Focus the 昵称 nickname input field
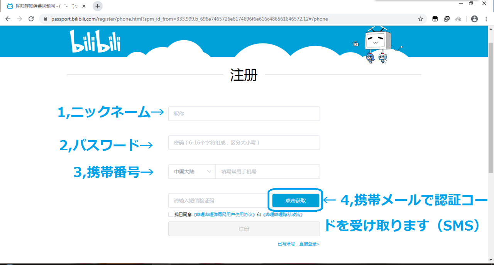 [244, 114]
